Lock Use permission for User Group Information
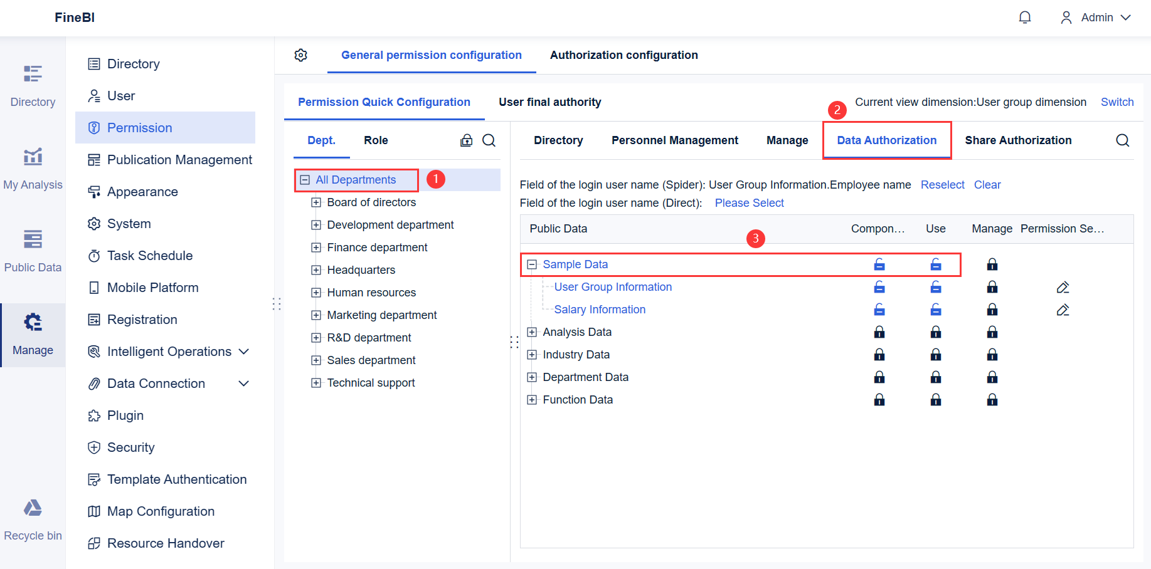 935,286
